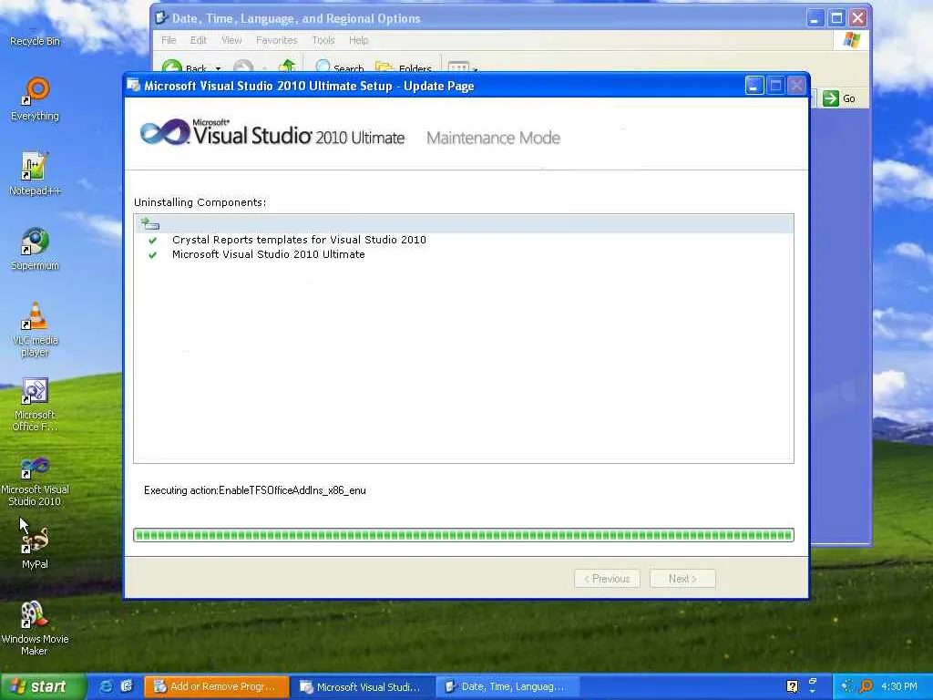Select Microsoft Visual Studio 2010 Ultimate list row

coord(269,254)
